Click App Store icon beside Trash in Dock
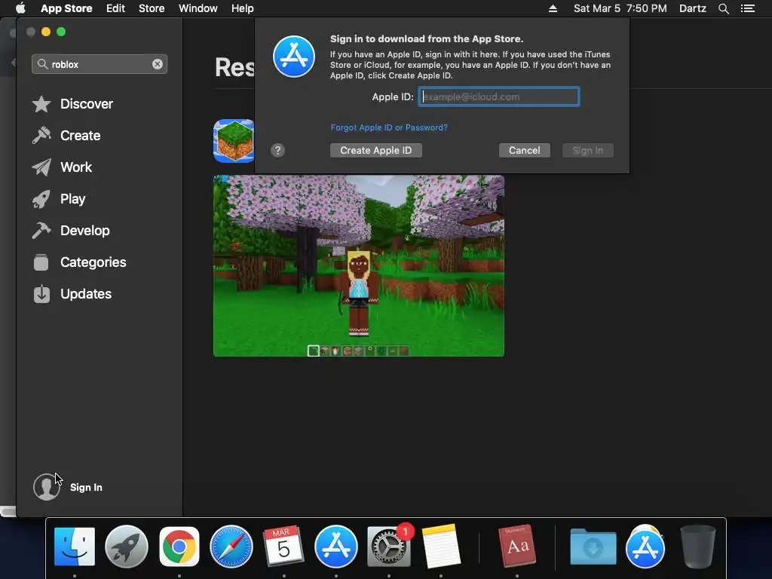The height and width of the screenshot is (579, 772). point(645,547)
